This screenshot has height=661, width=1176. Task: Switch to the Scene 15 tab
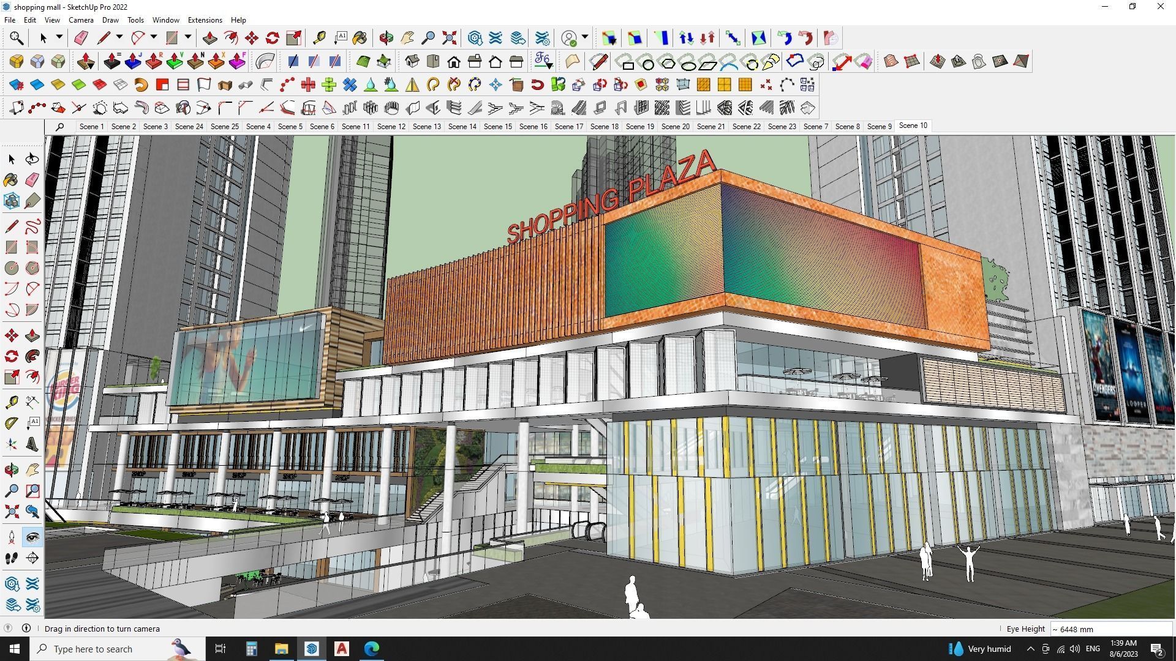pos(497,127)
